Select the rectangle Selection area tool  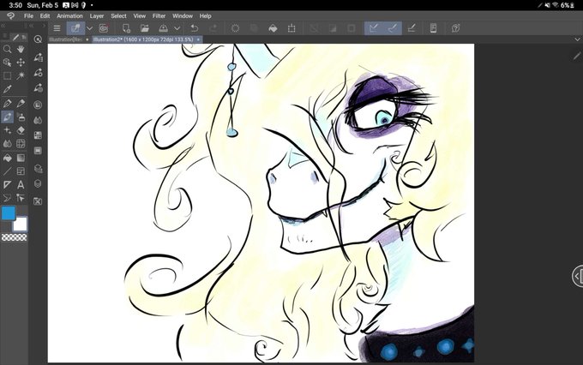[x=7, y=75]
